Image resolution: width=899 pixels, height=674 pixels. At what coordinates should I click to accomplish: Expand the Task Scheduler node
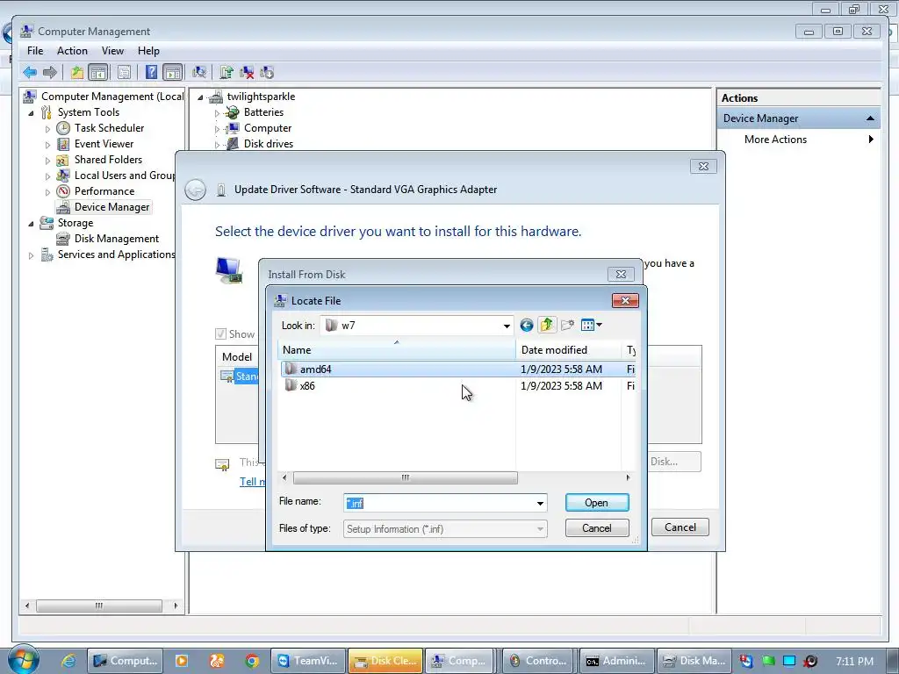[x=48, y=129]
